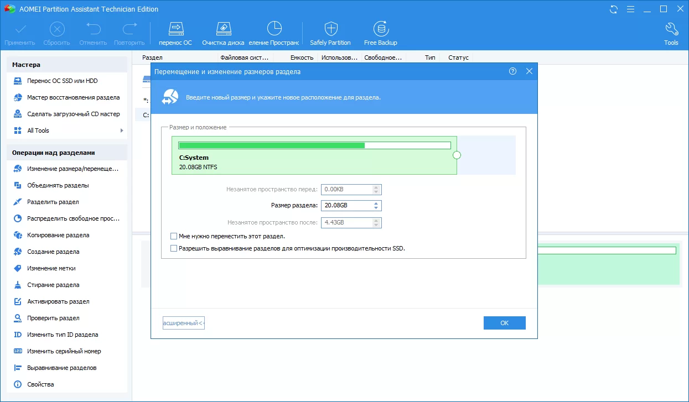Click the OK button

pos(504,323)
